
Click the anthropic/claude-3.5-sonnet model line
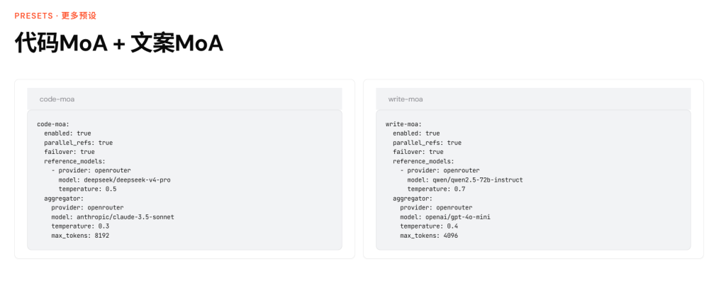pos(113,217)
